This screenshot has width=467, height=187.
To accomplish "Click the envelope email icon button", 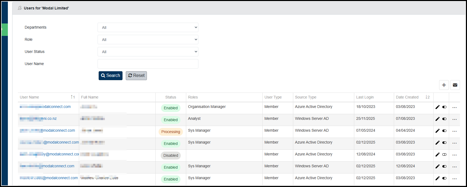I will tap(455, 85).
